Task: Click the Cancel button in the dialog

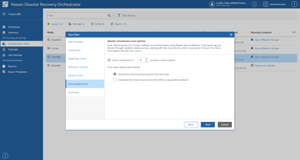Action: point(225,124)
